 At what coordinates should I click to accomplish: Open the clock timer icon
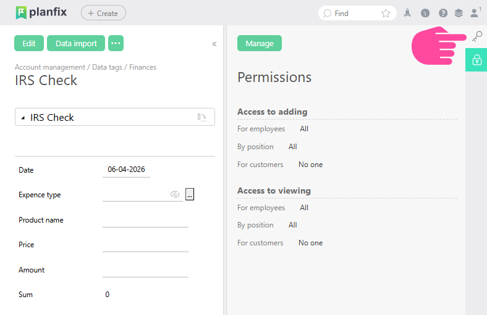click(x=425, y=13)
